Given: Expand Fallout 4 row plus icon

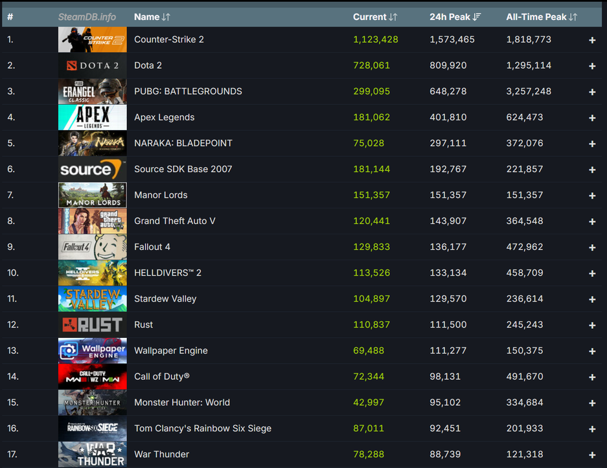Looking at the screenshot, I should [592, 247].
